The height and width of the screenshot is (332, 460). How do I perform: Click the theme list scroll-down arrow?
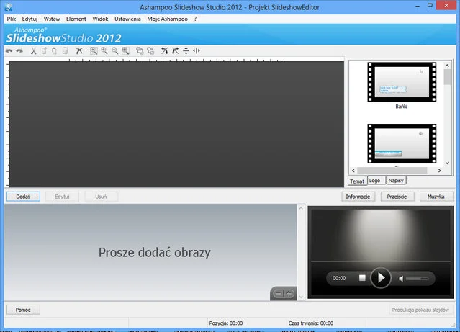coord(447,163)
